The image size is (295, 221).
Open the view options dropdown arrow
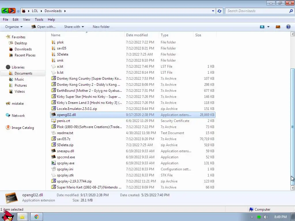coord(268,27)
